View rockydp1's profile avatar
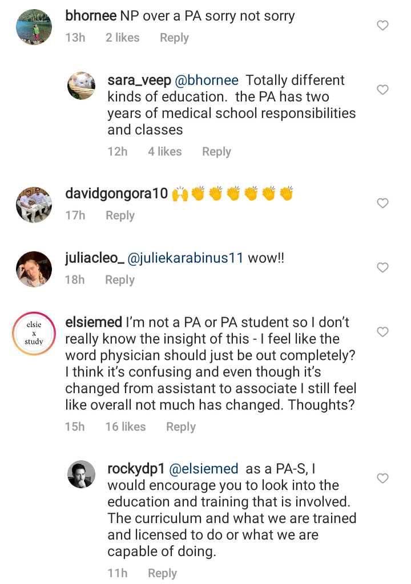Viewport: 411px width, 584px height. tap(82, 474)
